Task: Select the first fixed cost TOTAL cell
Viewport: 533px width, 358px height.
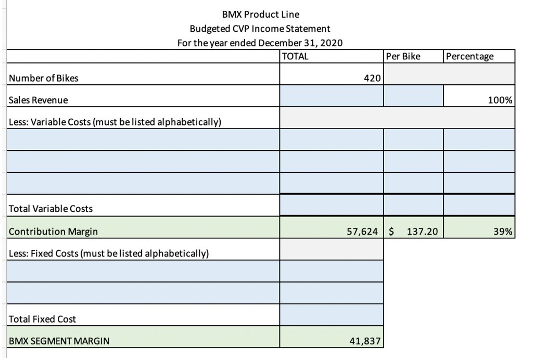Action: [332, 271]
